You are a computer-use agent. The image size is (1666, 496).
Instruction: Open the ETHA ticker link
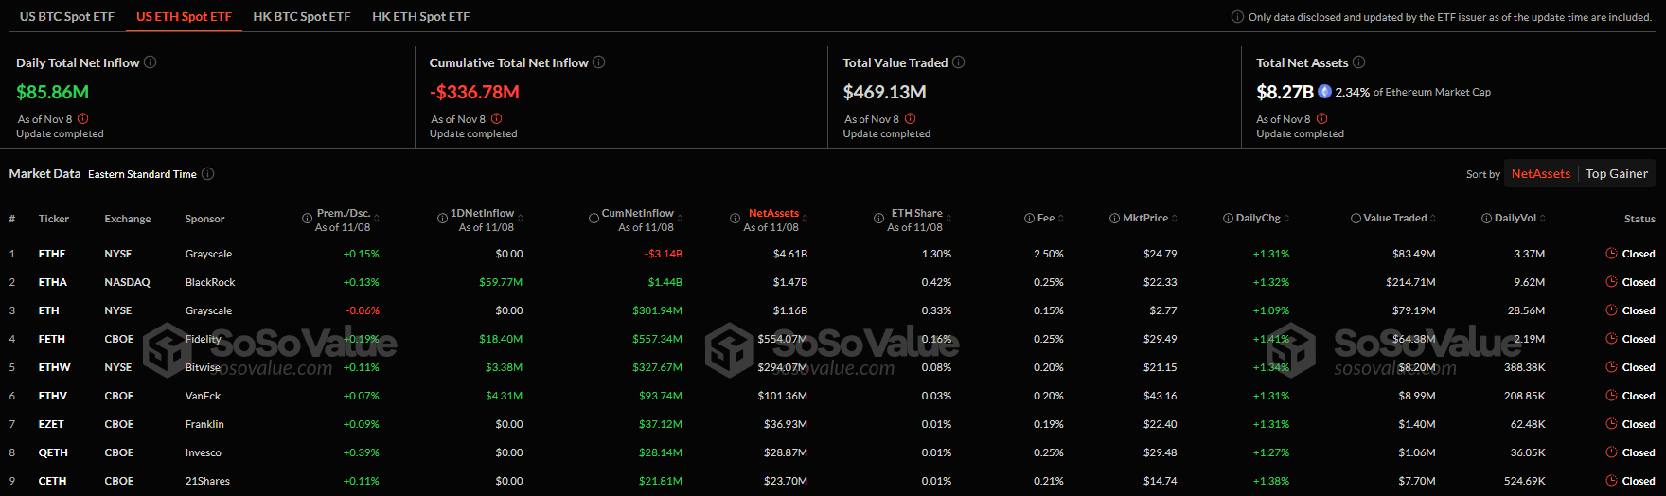[x=53, y=282]
